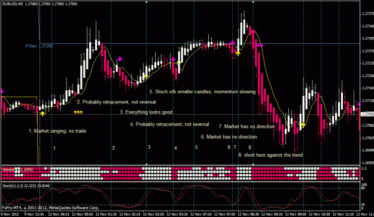Click the Stochastic scale value 80
This screenshot has height=217, width=374.
coord(363,188)
